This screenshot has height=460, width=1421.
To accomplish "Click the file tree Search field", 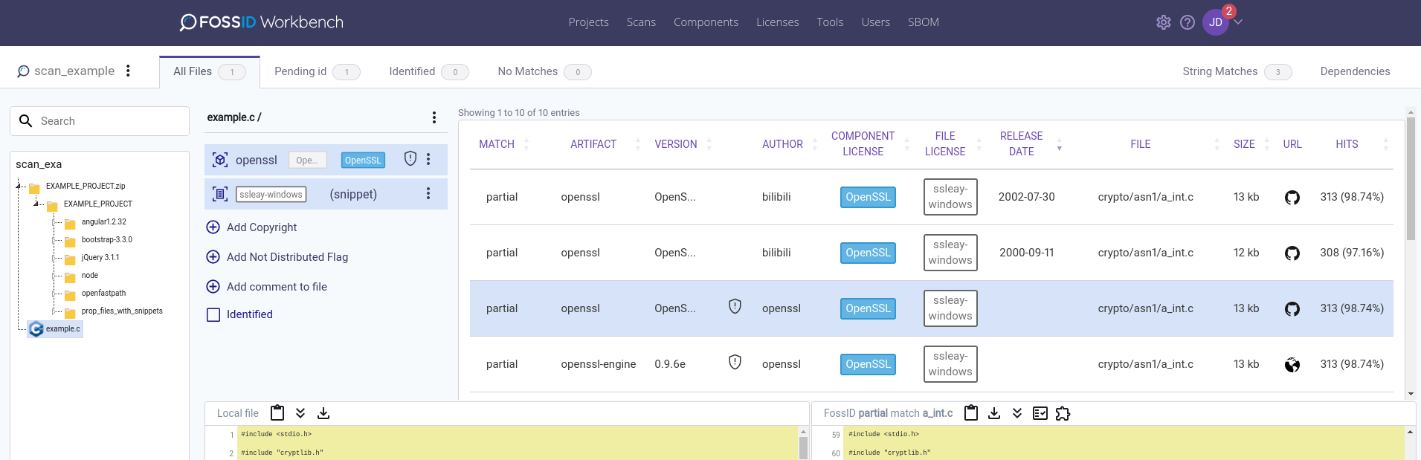I will tap(100, 121).
